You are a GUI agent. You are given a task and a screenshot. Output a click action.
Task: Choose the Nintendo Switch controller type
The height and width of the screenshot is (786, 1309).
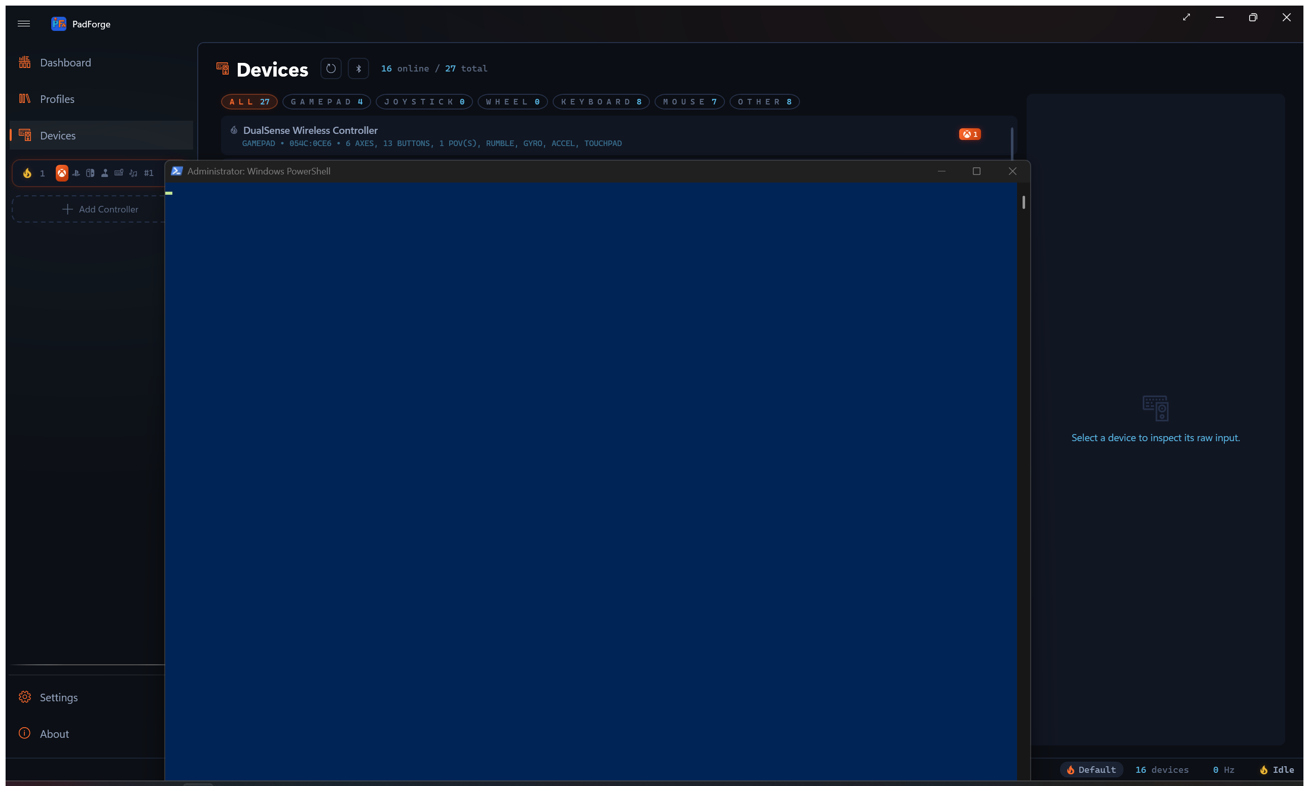pos(91,173)
